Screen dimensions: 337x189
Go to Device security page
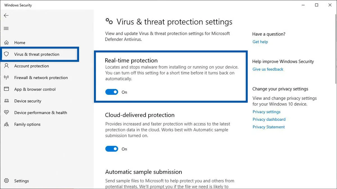point(28,101)
